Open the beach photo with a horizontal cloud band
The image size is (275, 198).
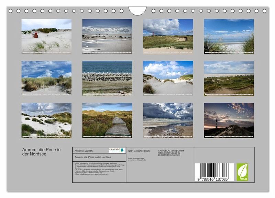(x=107, y=36)
